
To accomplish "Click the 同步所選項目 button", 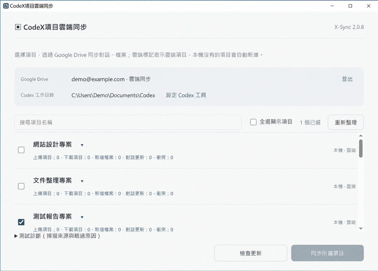I will [x=327, y=253].
